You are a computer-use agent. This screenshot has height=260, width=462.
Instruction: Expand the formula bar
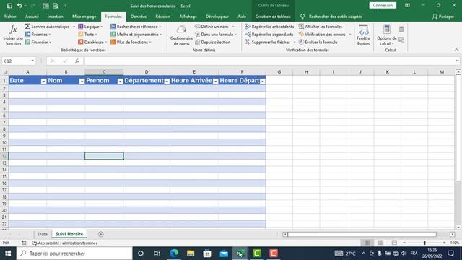click(457, 61)
